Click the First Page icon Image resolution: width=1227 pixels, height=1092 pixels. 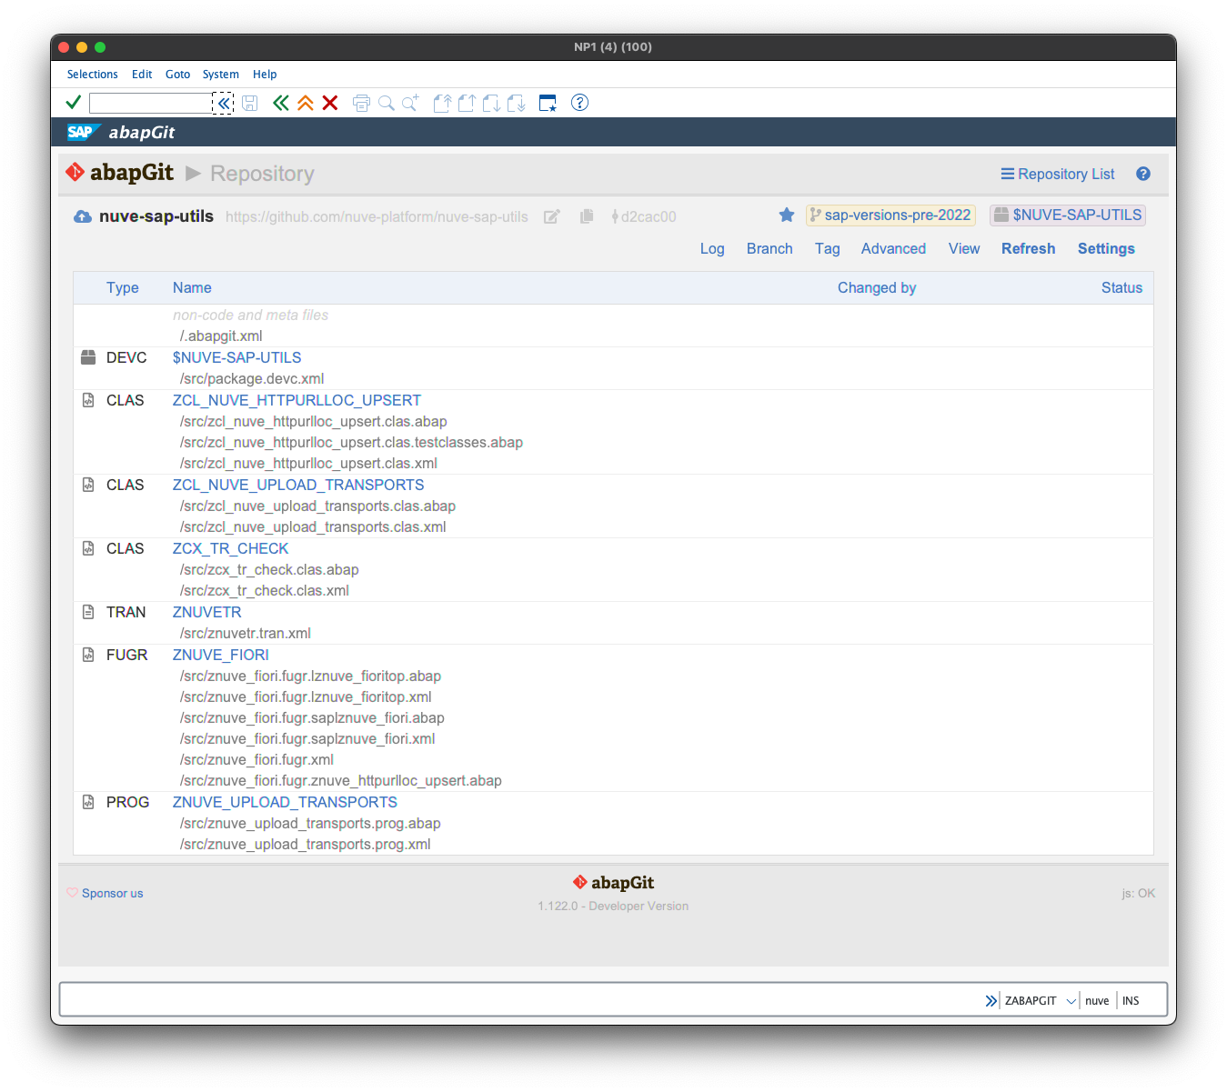coord(442,103)
